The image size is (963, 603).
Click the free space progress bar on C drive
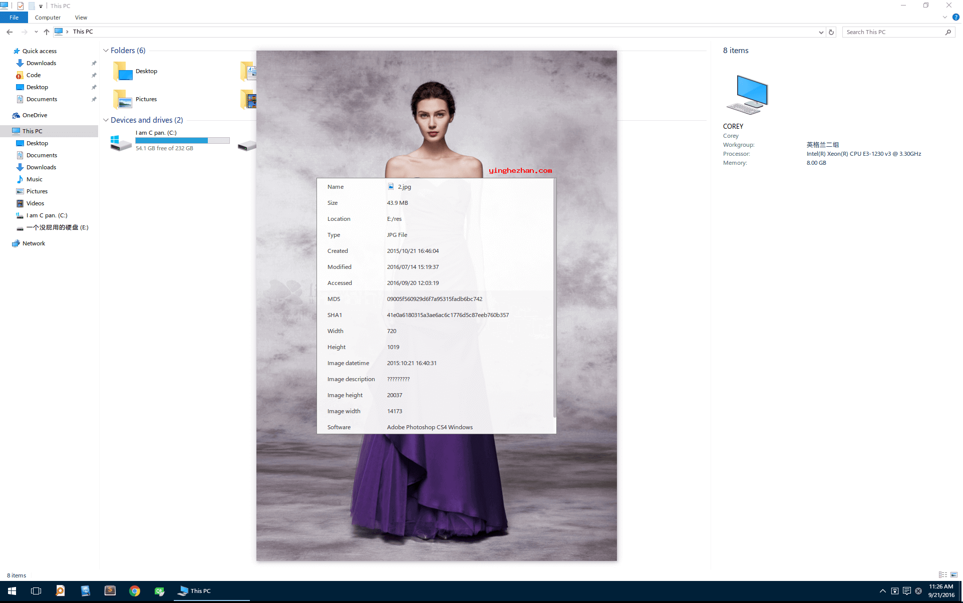pos(183,140)
